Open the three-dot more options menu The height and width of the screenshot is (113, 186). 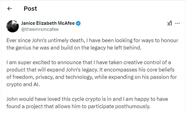click(x=177, y=23)
